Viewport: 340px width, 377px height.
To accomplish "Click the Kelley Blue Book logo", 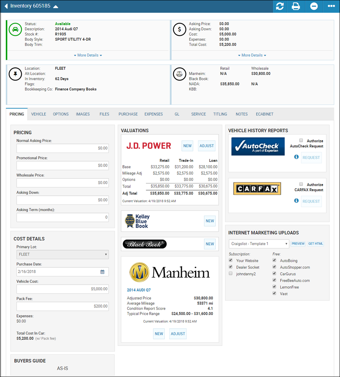I will [x=137, y=221].
